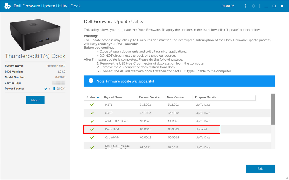The width and height of the screenshot is (289, 180).
Task: Click the blurred Service Tag value
Action: pos(59,83)
